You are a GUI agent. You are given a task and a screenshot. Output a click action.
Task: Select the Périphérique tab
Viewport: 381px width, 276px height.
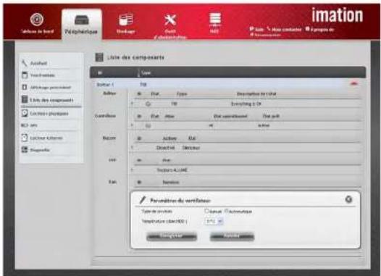click(81, 25)
